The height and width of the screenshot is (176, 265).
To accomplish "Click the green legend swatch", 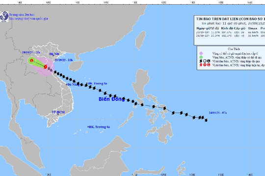I will (201, 57).
